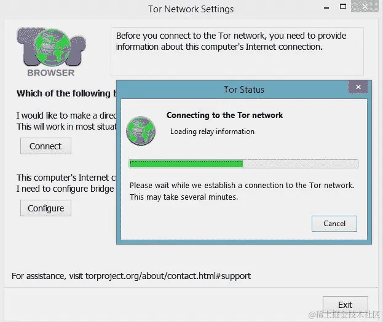
Task: Click the unfilled portion of progress bar
Action: (301, 163)
